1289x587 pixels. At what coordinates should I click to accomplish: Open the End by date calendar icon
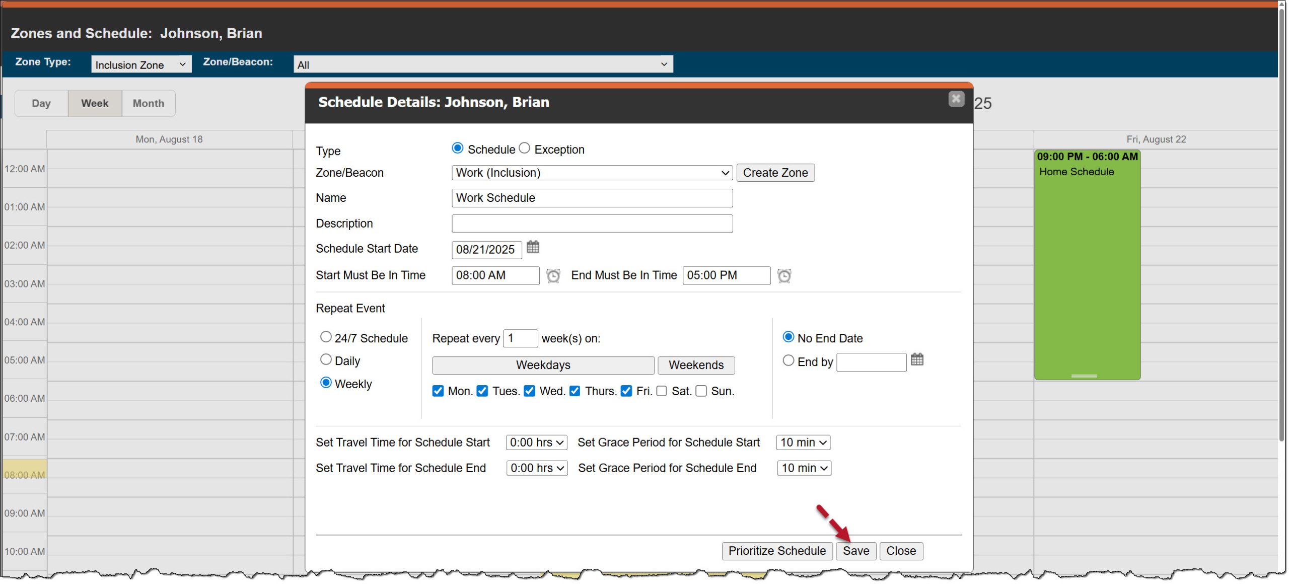tap(916, 360)
